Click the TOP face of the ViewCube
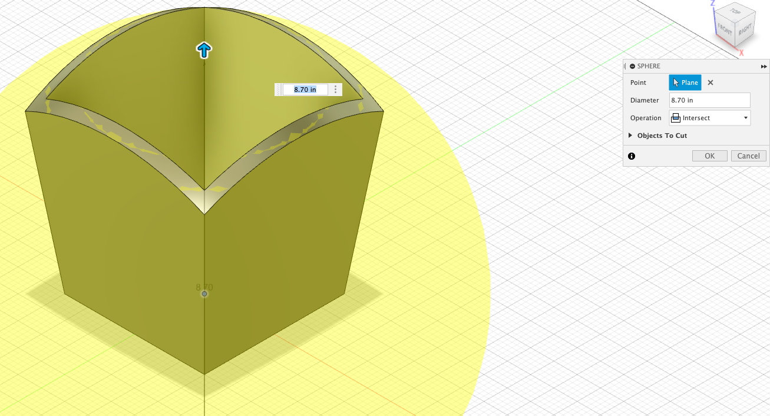The width and height of the screenshot is (770, 416). (735, 12)
